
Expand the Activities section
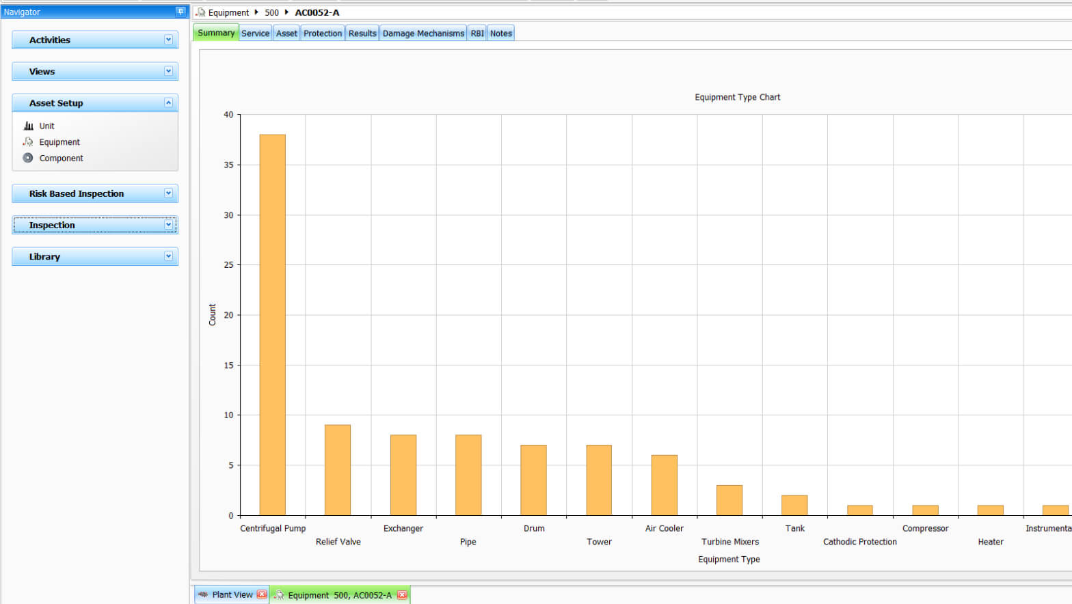pos(168,40)
